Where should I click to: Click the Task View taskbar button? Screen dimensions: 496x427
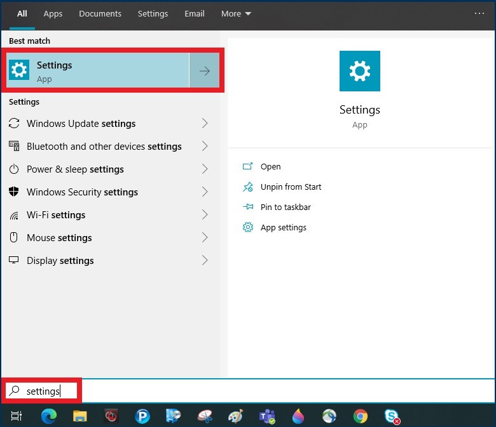click(17, 416)
